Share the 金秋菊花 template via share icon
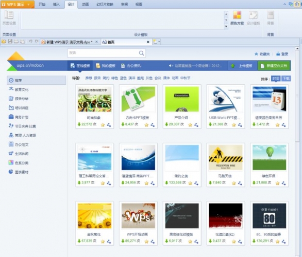This screenshot has height=257, width=302. point(109,242)
